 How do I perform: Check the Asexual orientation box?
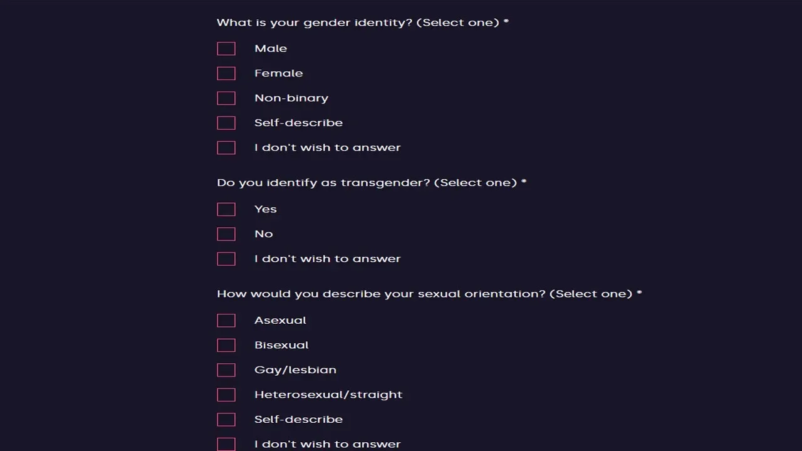(226, 321)
